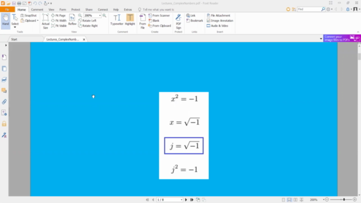Screen dimensions: 361x203
Task: Go to the next page
Action: click(186, 200)
